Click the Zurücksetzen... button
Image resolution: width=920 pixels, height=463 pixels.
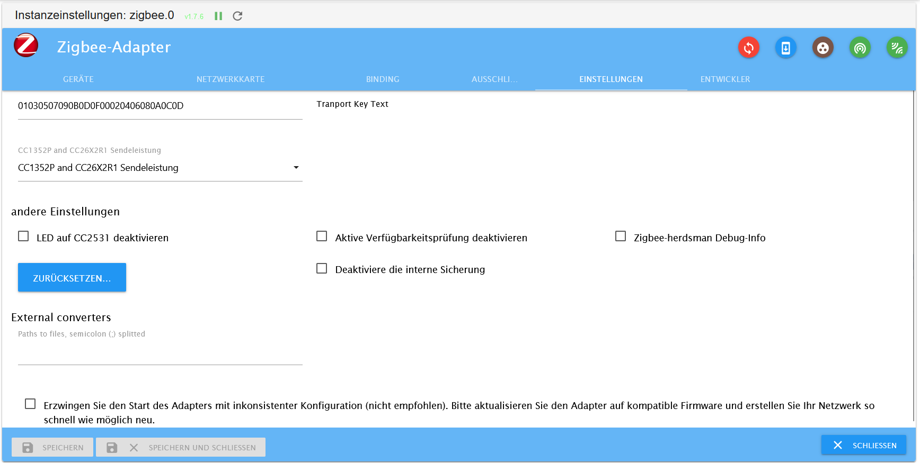tap(72, 277)
